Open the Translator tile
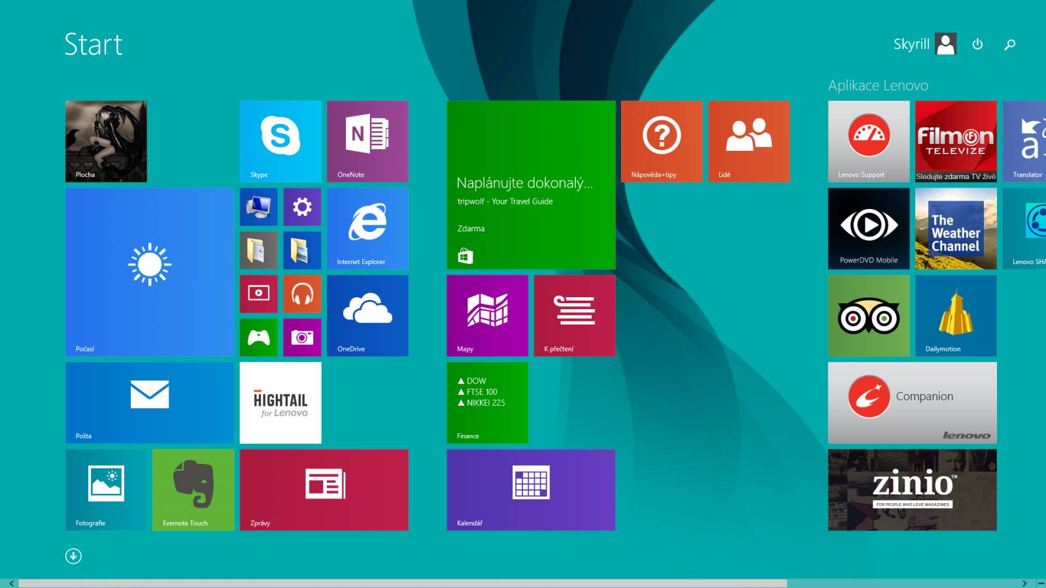This screenshot has height=588, width=1046. click(x=1024, y=141)
